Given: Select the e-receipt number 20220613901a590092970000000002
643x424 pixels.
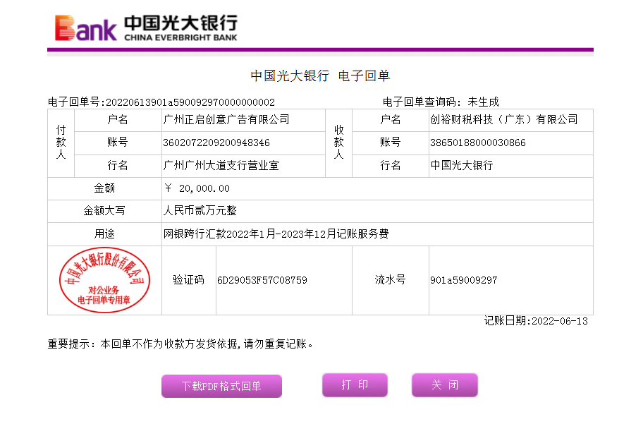Looking at the screenshot, I should (x=190, y=102).
